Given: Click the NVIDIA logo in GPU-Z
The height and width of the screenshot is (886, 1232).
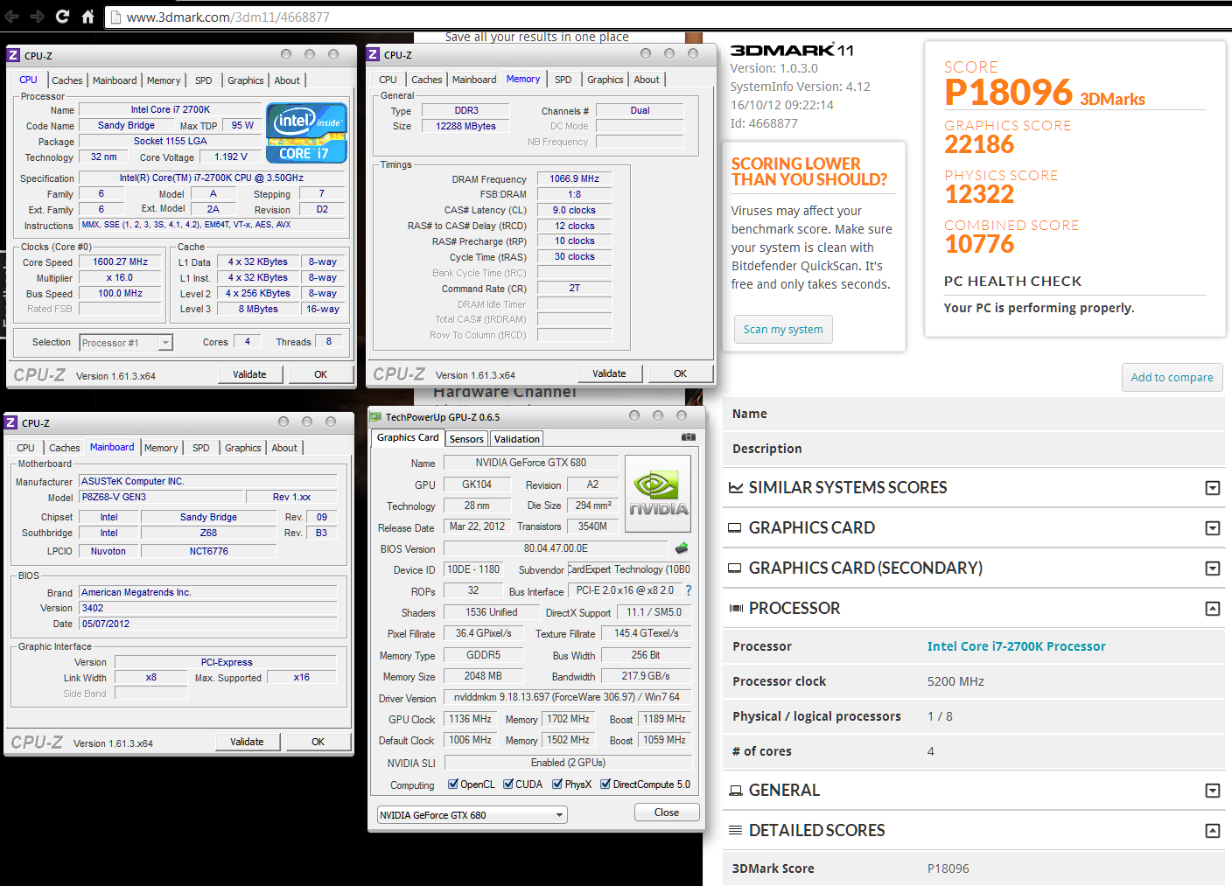Looking at the screenshot, I should click(658, 494).
